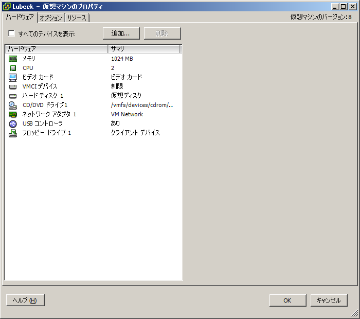360x319 pixels.
Task: Sort by the サマリ column header
Action: 144,49
